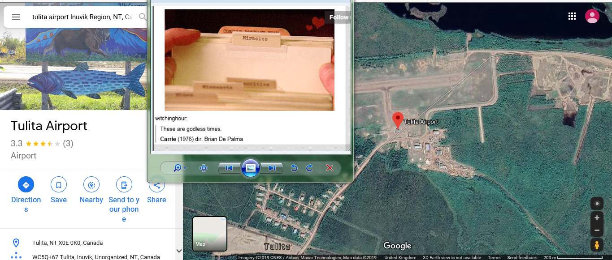Open the Terms link in the map footer

tap(494, 257)
